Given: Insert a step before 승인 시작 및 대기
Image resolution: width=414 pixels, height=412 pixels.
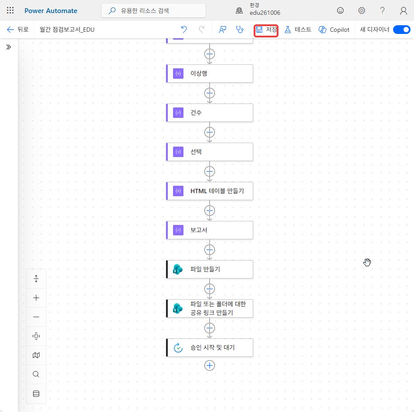Looking at the screenshot, I should (210, 328).
